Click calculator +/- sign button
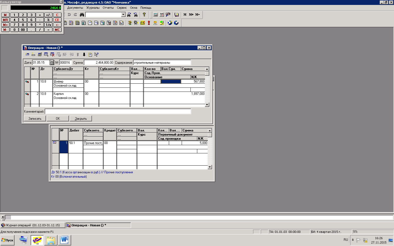The height and width of the screenshot is (246, 394). click(48, 15)
